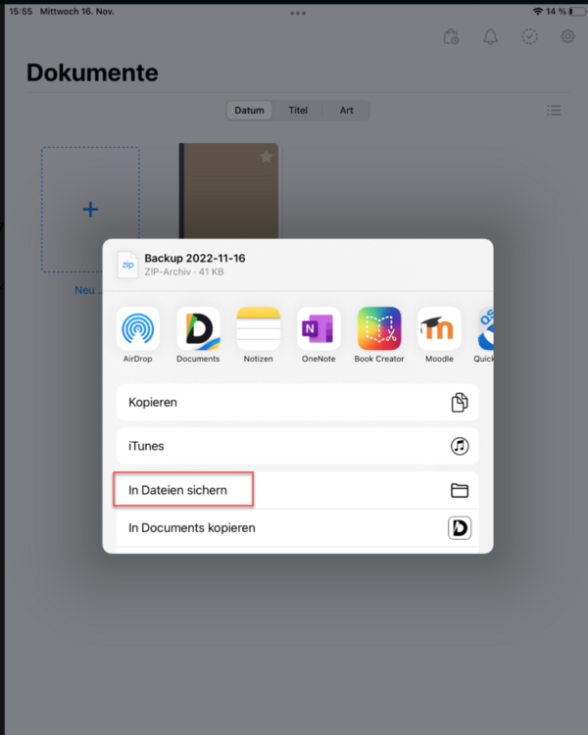Viewport: 588px width, 735px height.
Task: Switch to list view icon
Action: coord(554,110)
